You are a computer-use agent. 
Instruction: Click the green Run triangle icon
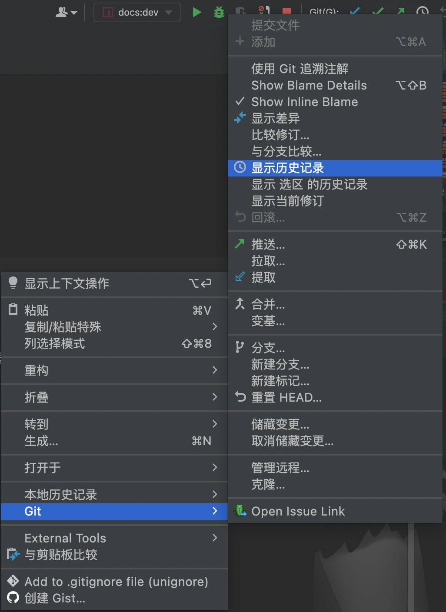[197, 12]
